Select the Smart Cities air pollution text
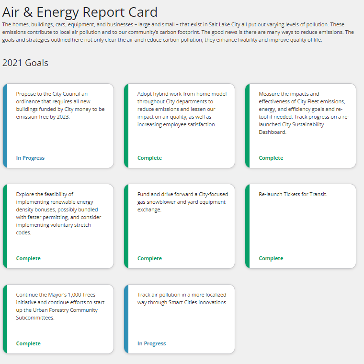This screenshot has width=364, height=364. [x=182, y=298]
